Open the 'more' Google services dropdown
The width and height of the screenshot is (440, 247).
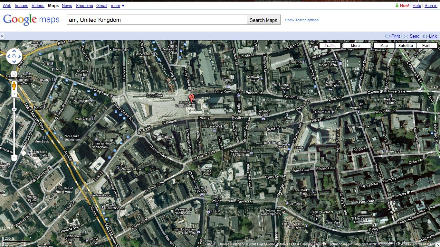118,5
